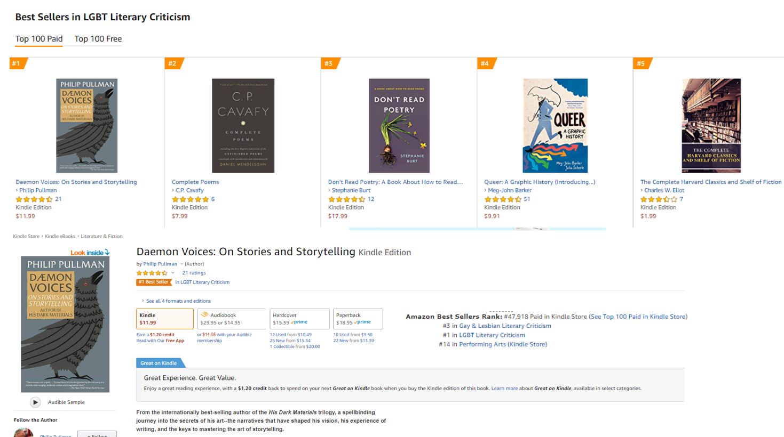Screen dimensions: 784x437
Task: Select the Paperback format option
Action: (358, 319)
